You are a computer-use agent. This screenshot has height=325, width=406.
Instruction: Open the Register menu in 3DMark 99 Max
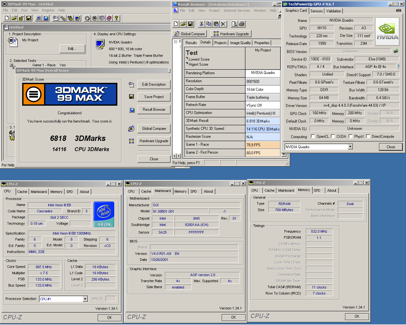pos(48,10)
